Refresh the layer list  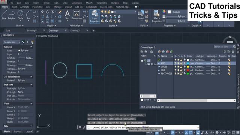(x=225, y=52)
